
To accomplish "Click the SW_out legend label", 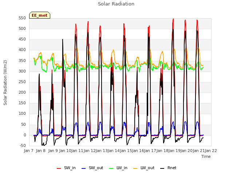I will 96,168.
